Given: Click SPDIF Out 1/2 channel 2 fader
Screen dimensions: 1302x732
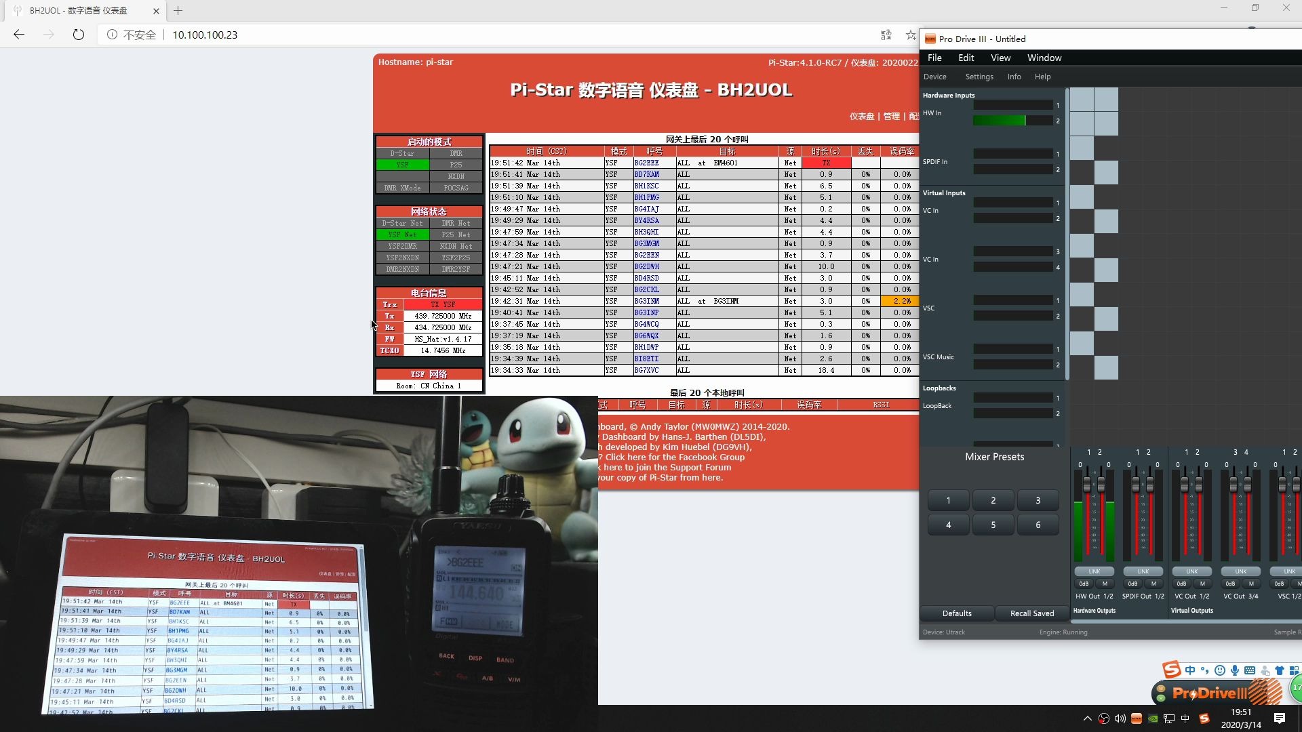Looking at the screenshot, I should coord(1150,485).
